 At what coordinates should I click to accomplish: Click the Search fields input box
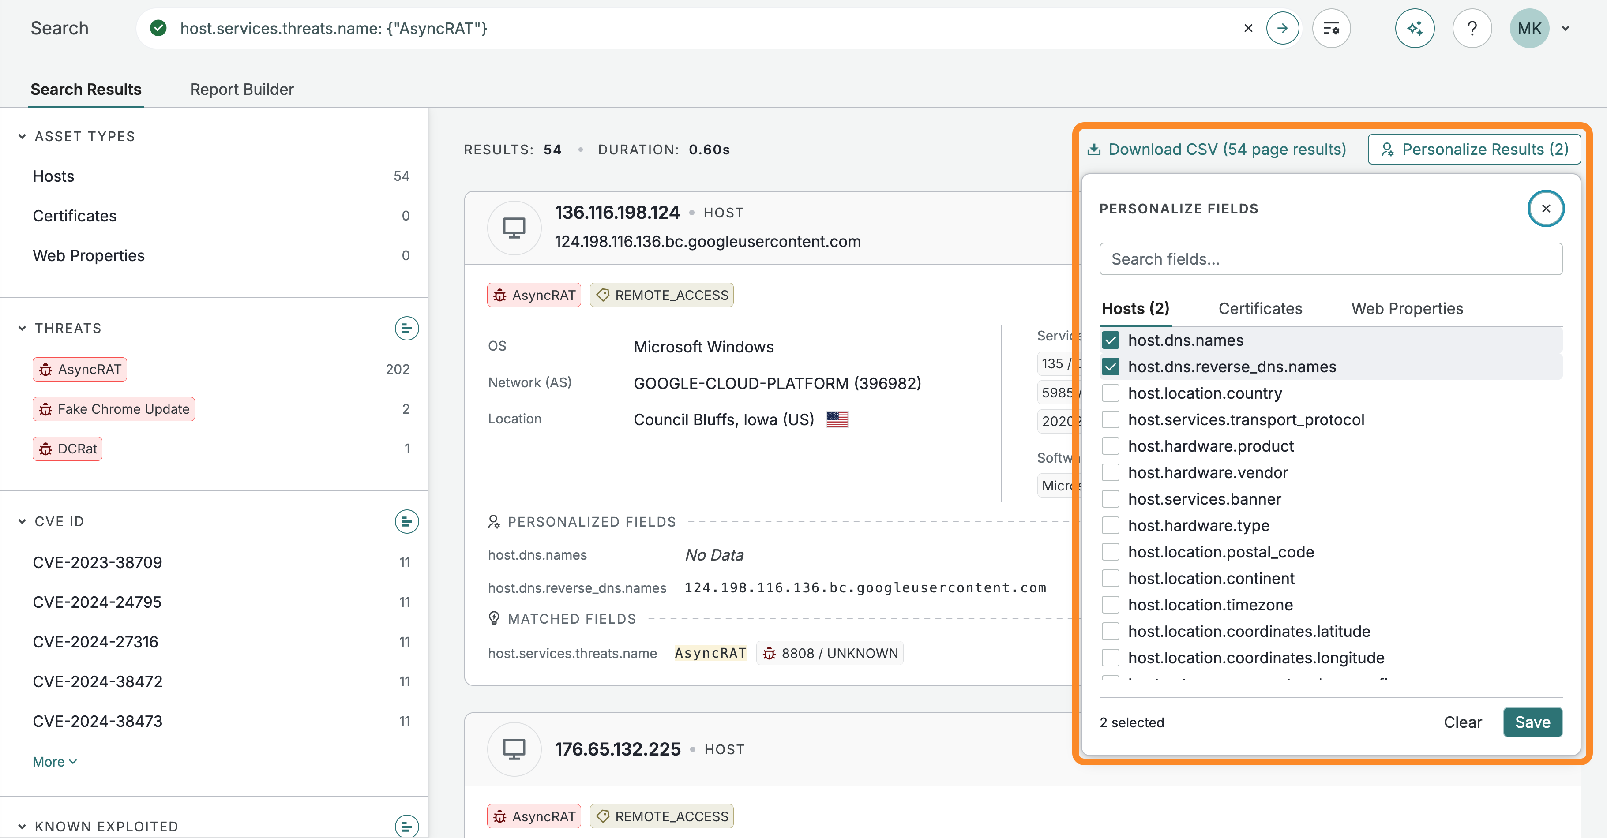pos(1330,259)
